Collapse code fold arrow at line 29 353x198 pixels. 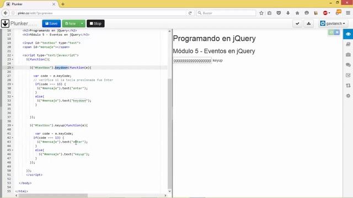(13, 84)
